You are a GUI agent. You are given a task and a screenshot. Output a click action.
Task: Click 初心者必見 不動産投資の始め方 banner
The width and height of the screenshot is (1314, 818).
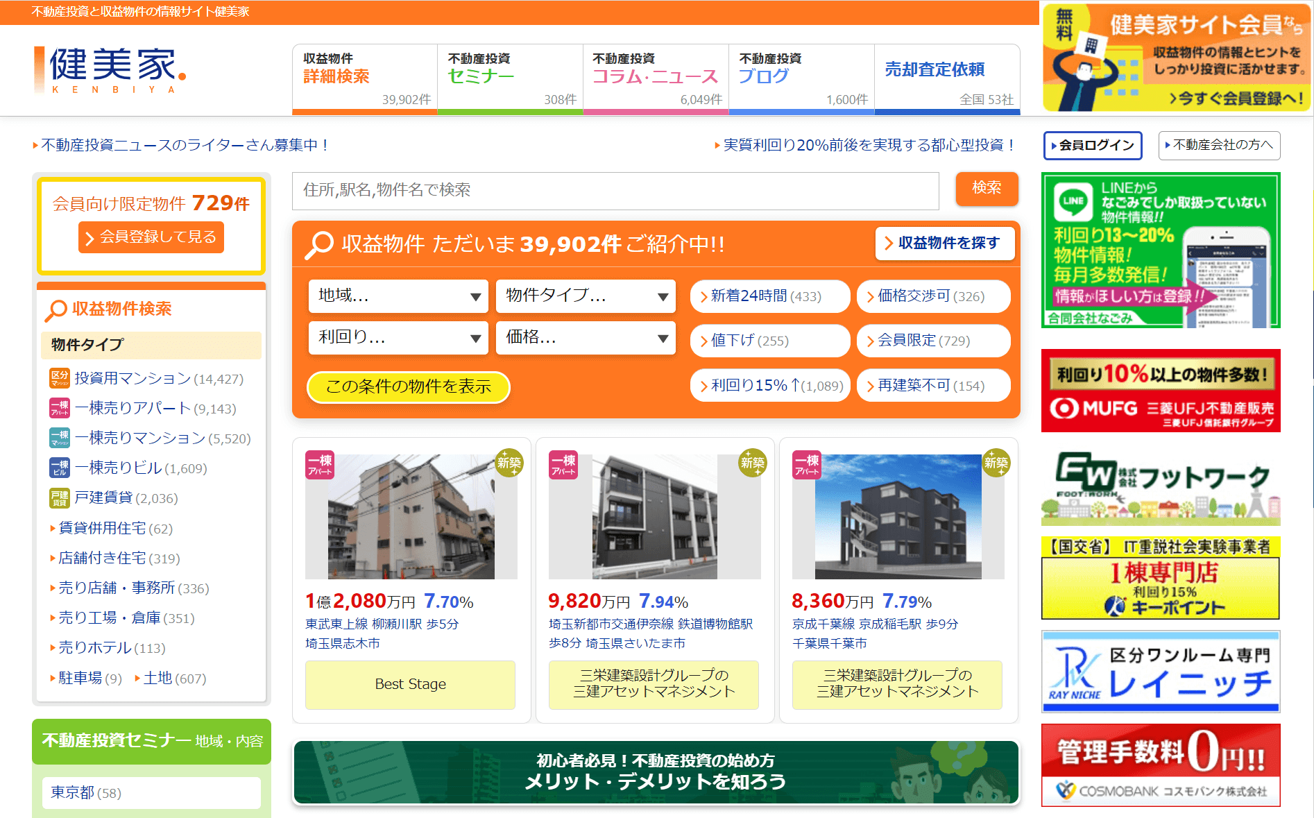tap(656, 772)
